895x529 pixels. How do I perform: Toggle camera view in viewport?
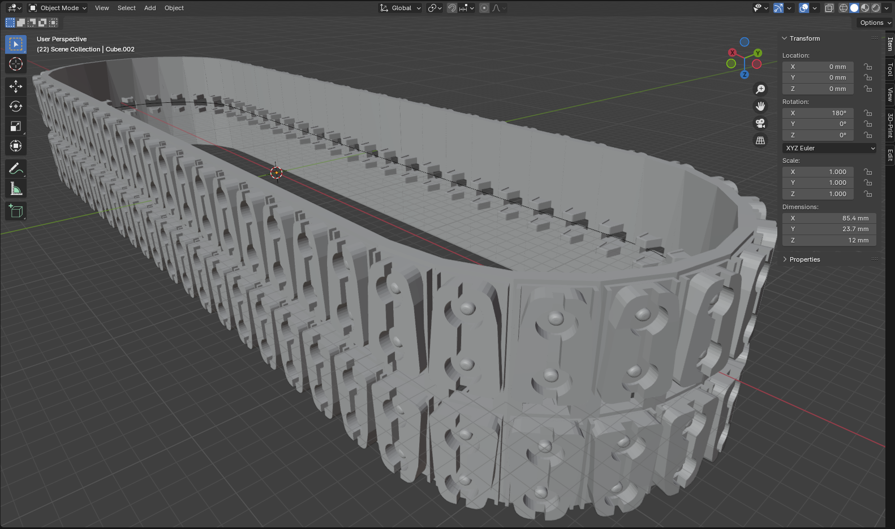(x=760, y=123)
